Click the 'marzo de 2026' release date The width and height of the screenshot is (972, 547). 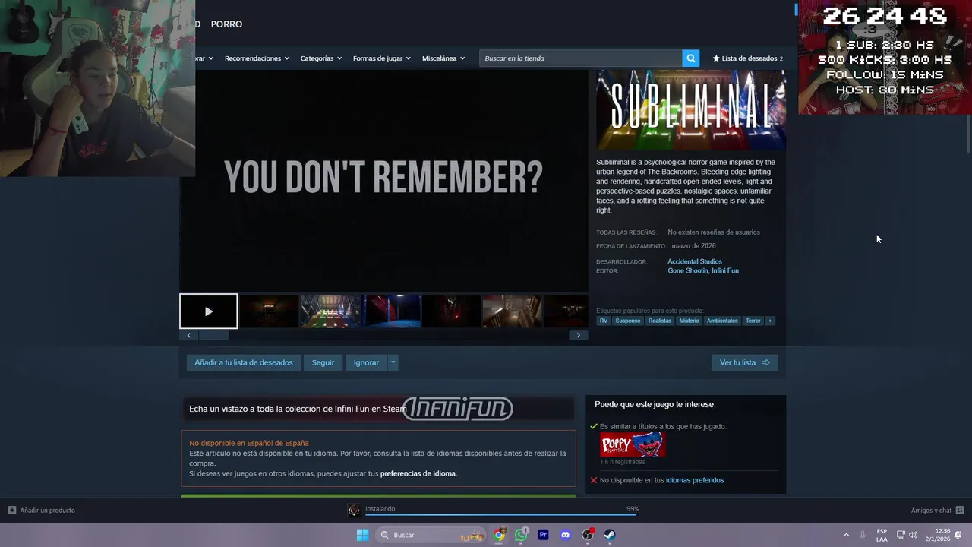pos(694,246)
